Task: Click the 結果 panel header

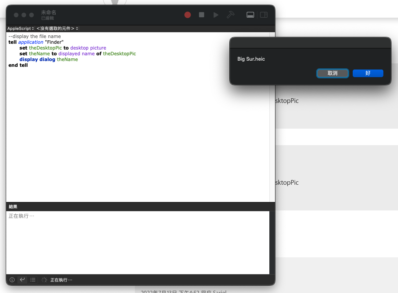Action: click(13, 207)
